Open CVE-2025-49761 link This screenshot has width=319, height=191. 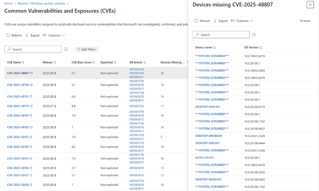click(x=18, y=115)
